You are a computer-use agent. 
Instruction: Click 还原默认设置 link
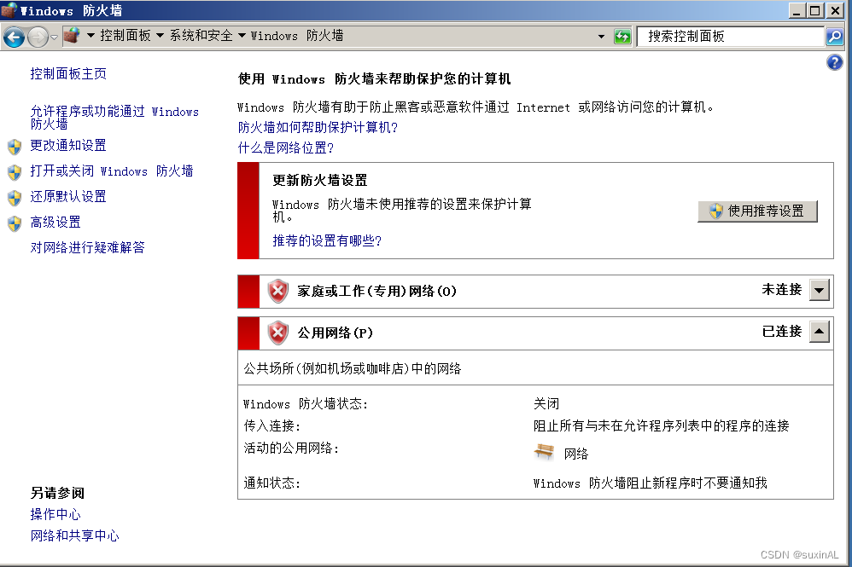pos(68,196)
